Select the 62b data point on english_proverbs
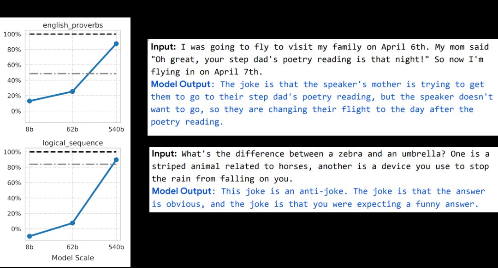Screen dimensions: 498x268 click(72, 91)
